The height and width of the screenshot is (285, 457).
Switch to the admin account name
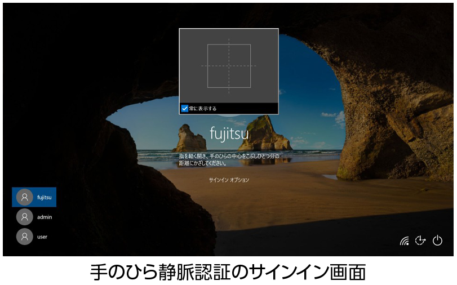[45, 217]
